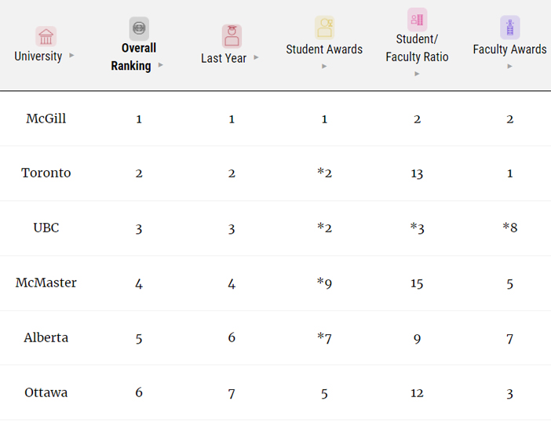551x423 pixels.
Task: Sort using Student/Faculty Ratio arrow
Action: coord(417,74)
